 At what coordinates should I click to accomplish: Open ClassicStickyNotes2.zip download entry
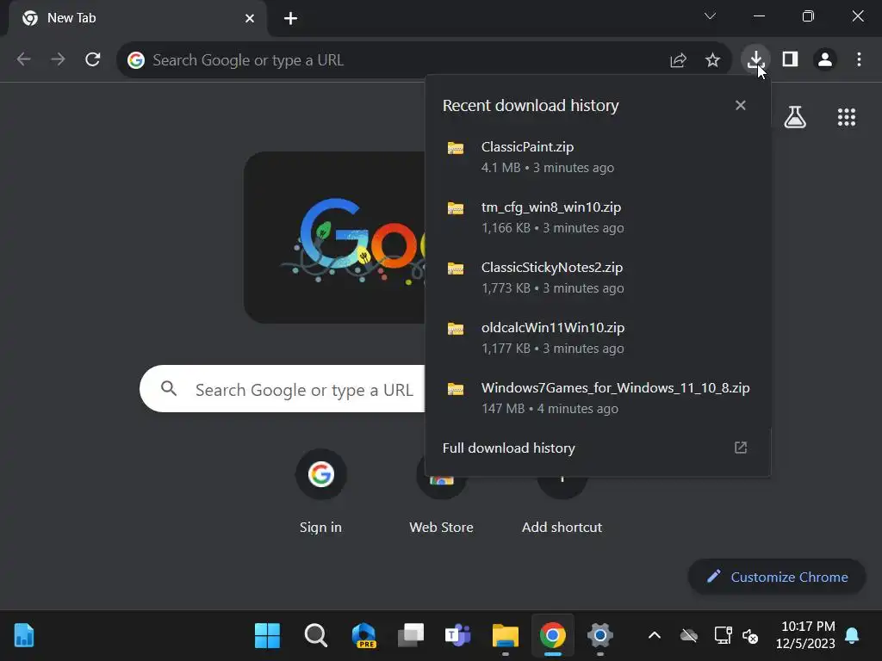point(598,277)
